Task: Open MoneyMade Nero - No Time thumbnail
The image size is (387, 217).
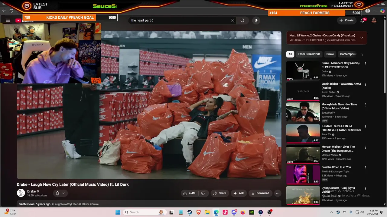Action: click(303, 112)
